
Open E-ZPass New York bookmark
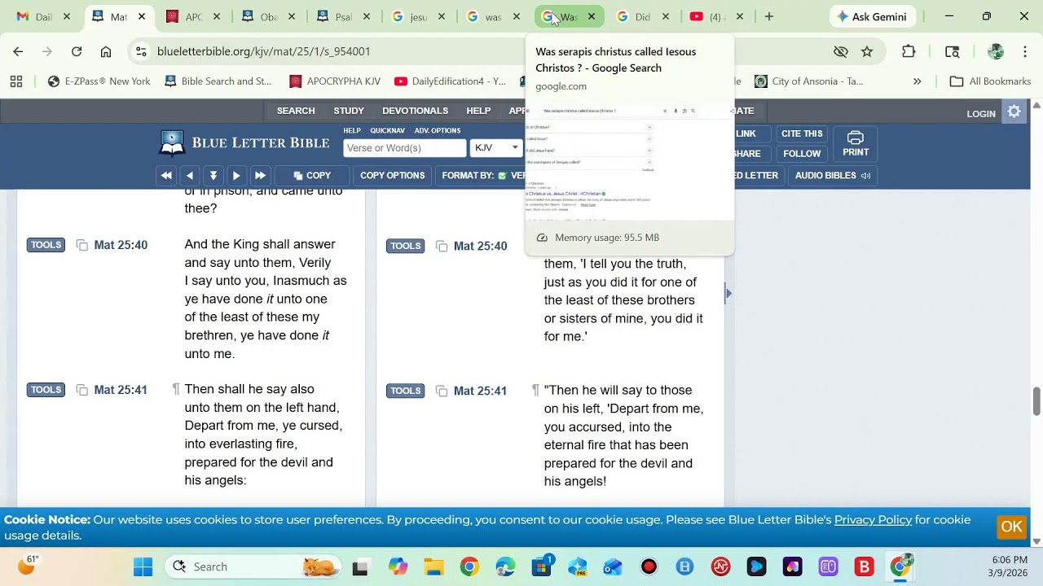point(99,81)
